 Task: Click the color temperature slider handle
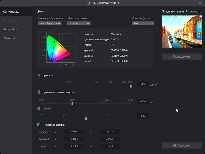72,103
